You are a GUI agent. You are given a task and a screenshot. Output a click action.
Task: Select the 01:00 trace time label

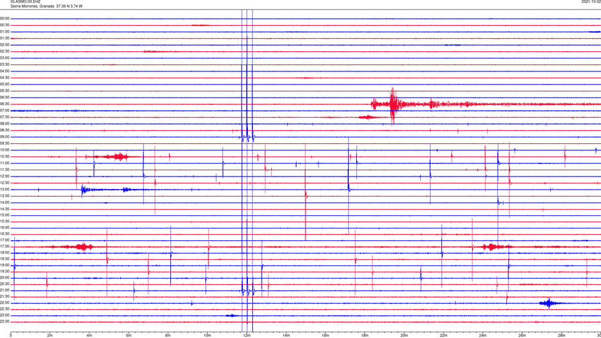tap(5, 32)
